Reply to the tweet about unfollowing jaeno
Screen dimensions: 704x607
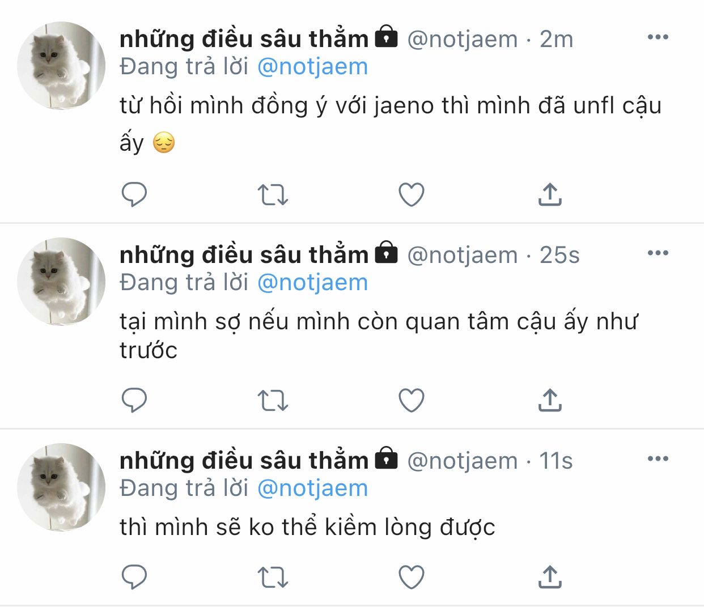pyautogui.click(x=134, y=194)
